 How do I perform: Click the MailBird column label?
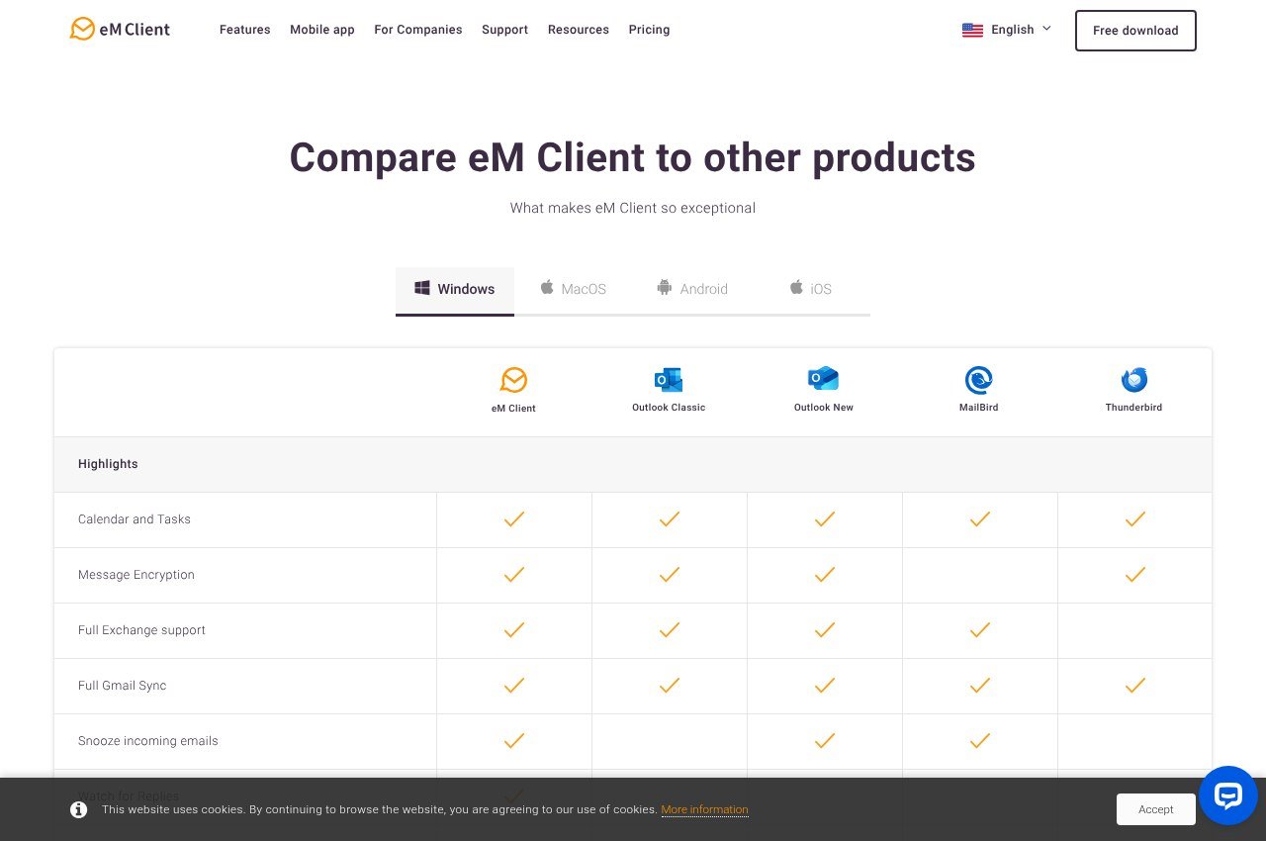pyautogui.click(x=978, y=408)
